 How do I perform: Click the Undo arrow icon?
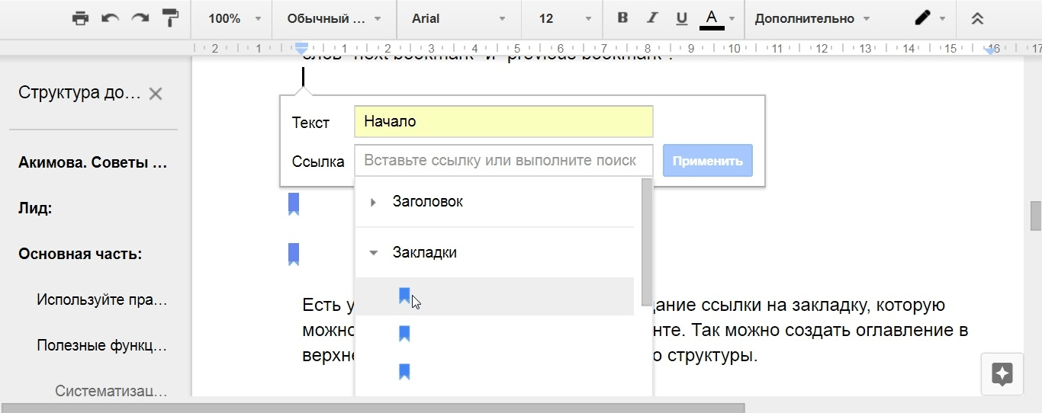click(111, 19)
